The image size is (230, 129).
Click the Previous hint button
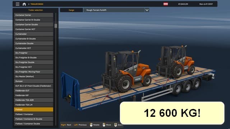(80, 125)
